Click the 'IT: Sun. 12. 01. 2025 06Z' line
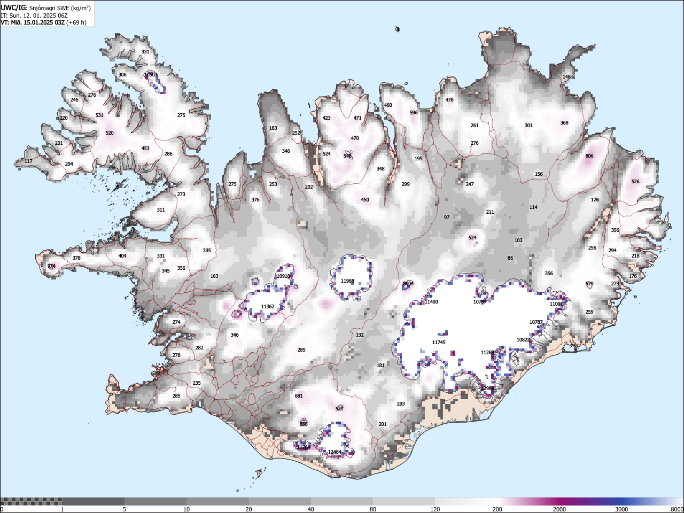This screenshot has height=513, width=684. tap(34, 15)
